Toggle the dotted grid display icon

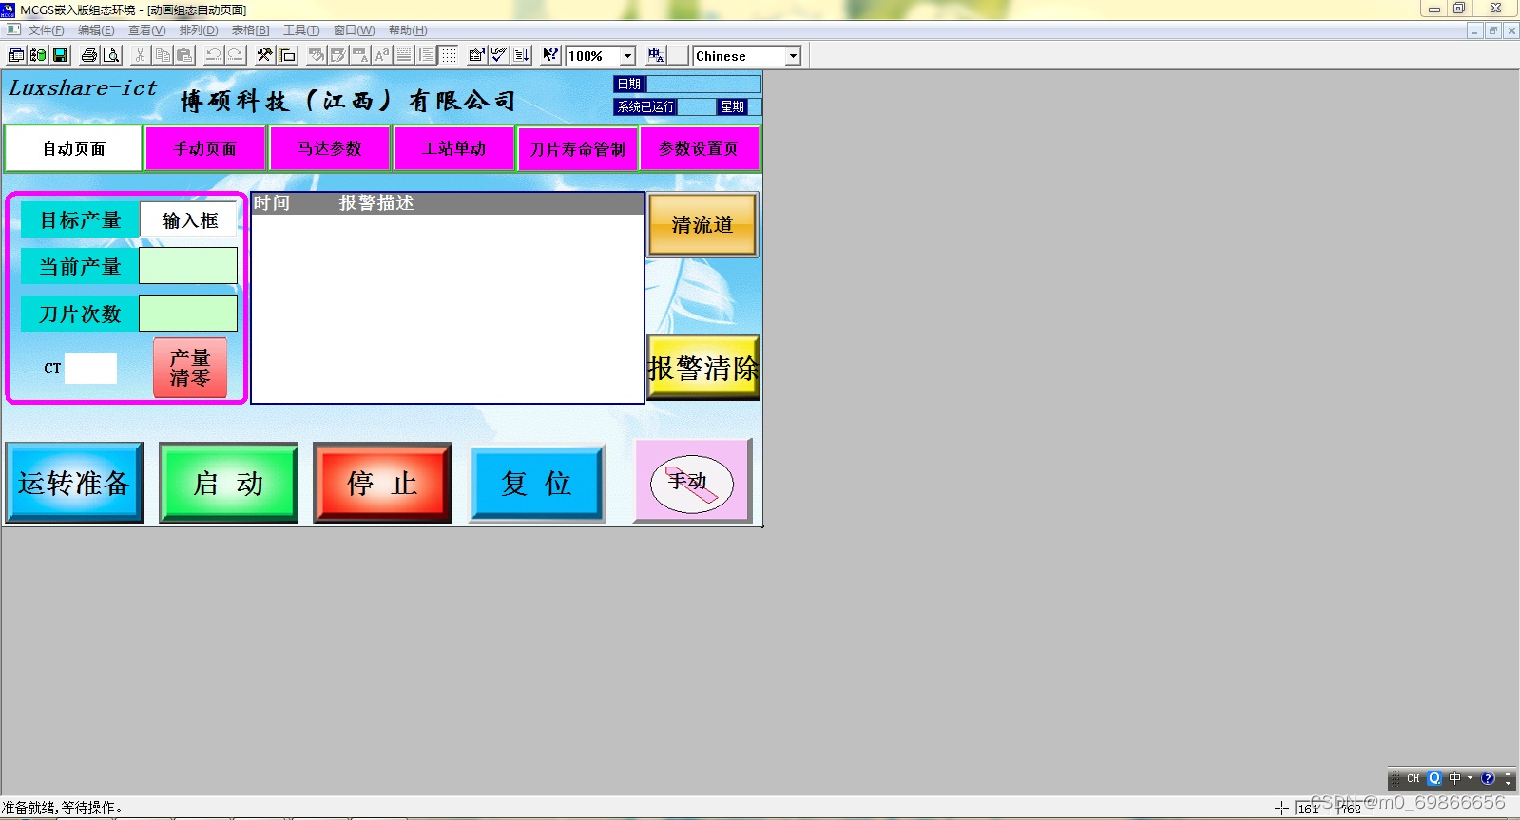449,55
